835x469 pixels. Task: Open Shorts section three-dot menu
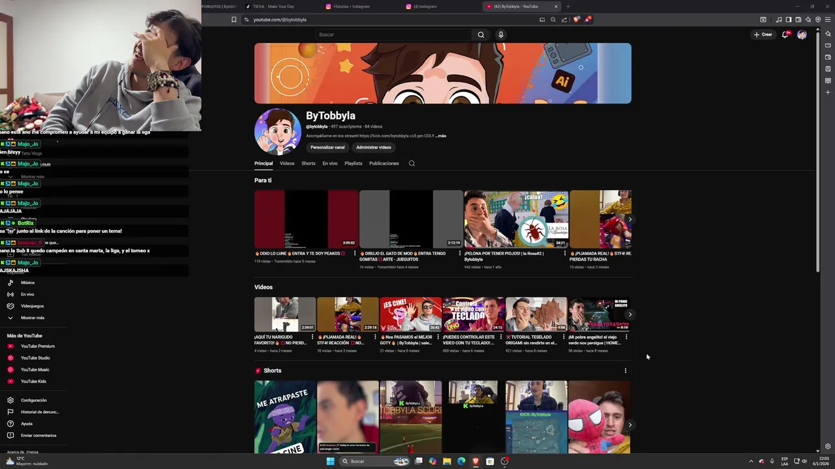625,371
